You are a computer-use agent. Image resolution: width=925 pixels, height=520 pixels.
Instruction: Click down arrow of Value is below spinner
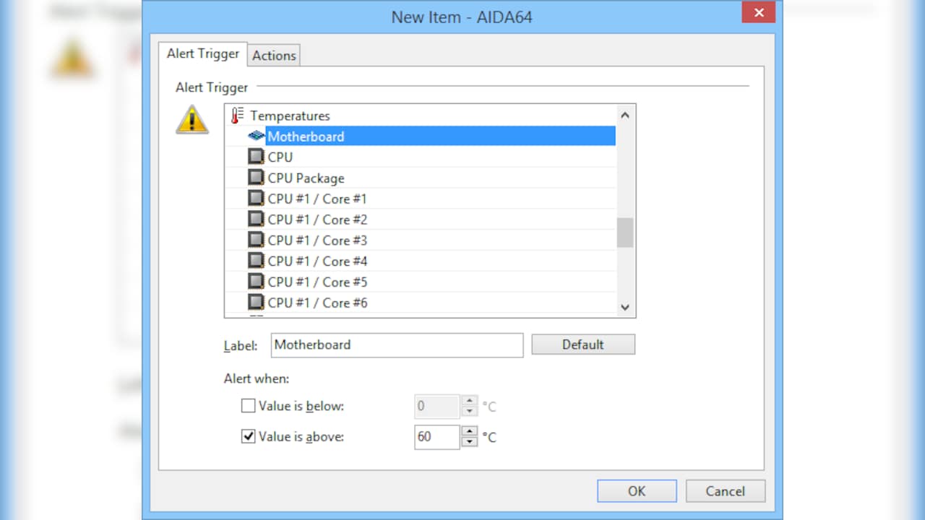pyautogui.click(x=470, y=411)
